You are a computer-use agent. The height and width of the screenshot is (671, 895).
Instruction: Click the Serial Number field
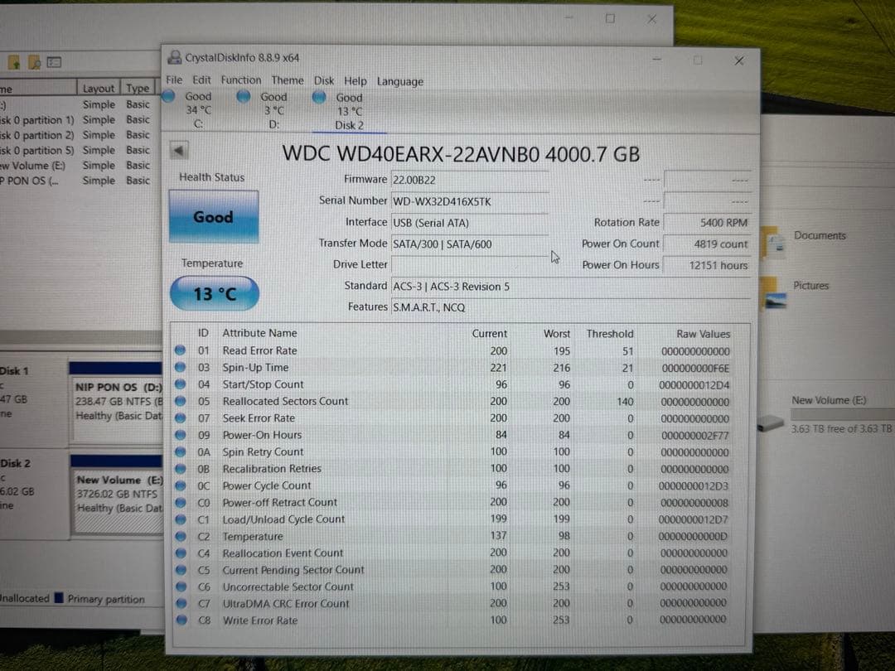[x=470, y=201]
